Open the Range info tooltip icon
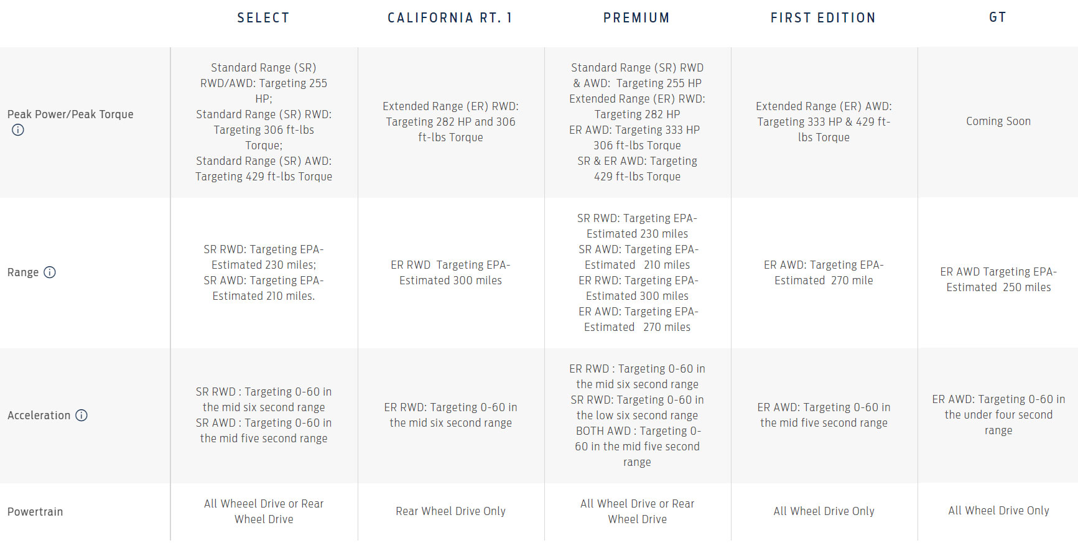This screenshot has height=543, width=1078. 50,272
